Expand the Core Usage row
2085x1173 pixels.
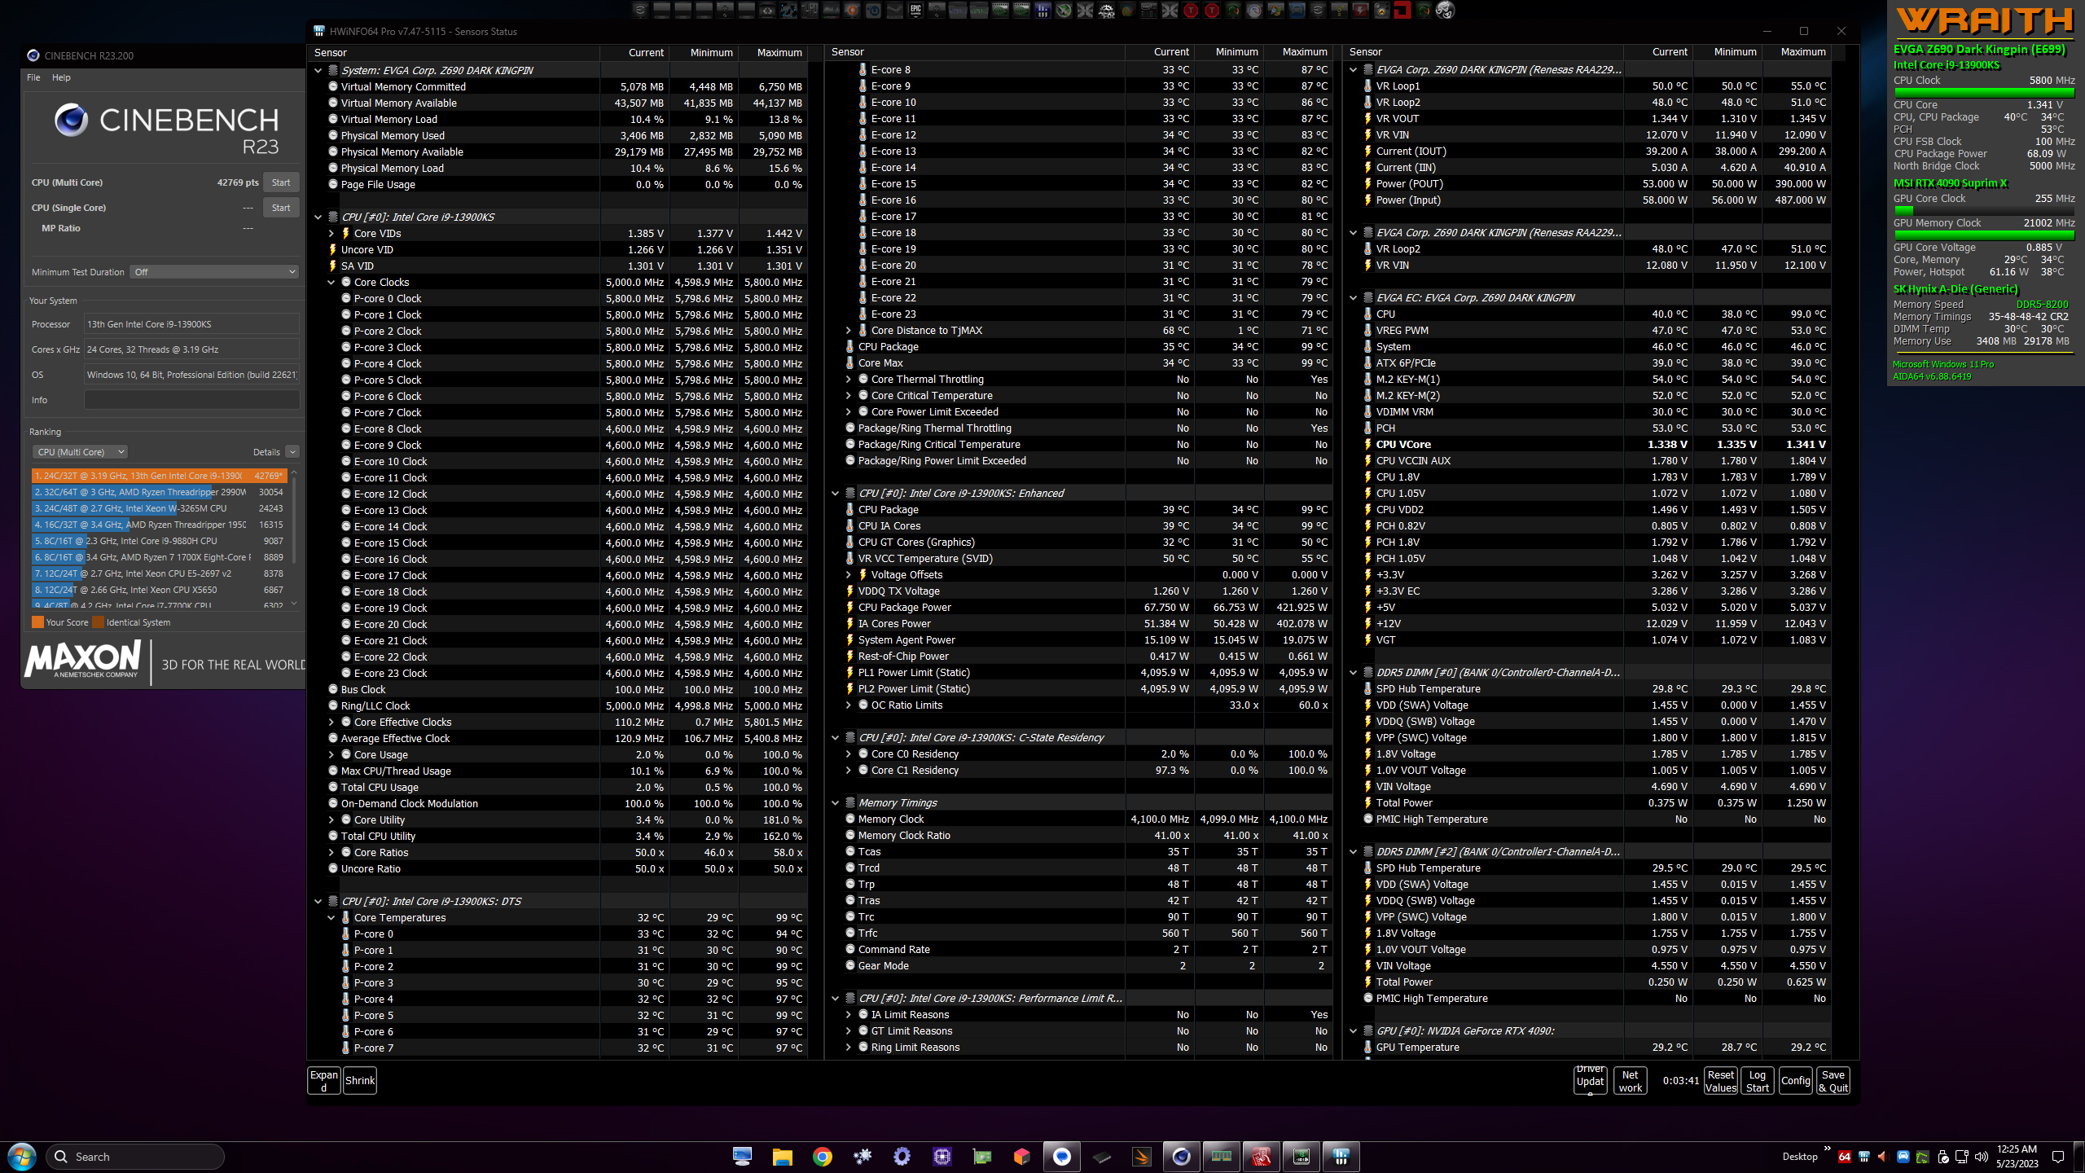(x=331, y=754)
